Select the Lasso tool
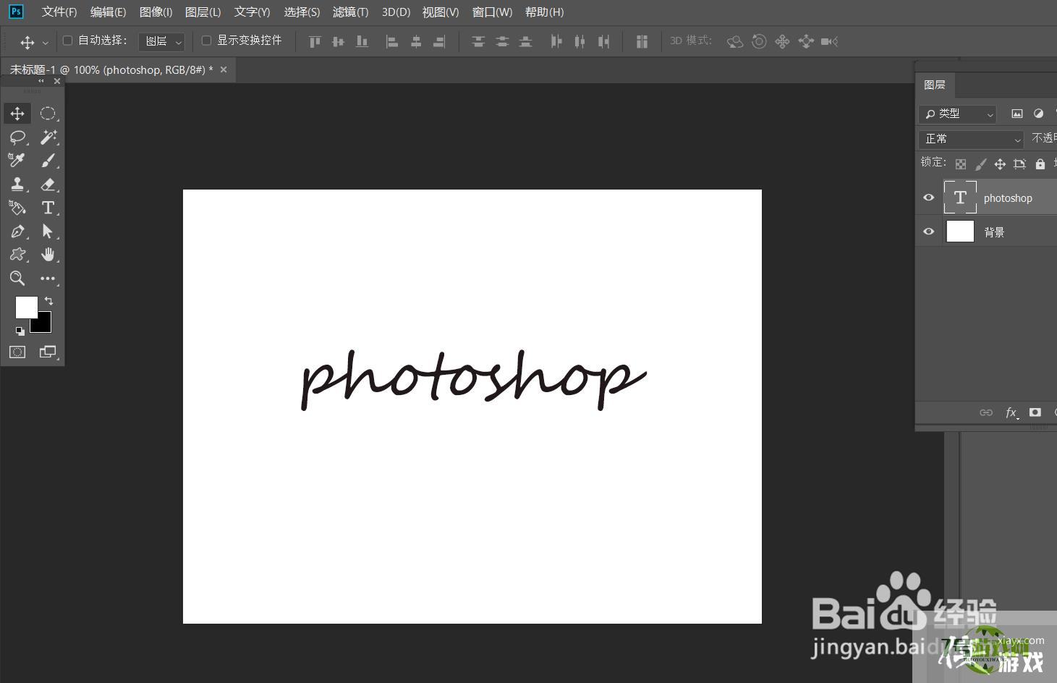Image resolution: width=1057 pixels, height=683 pixels. click(x=17, y=137)
